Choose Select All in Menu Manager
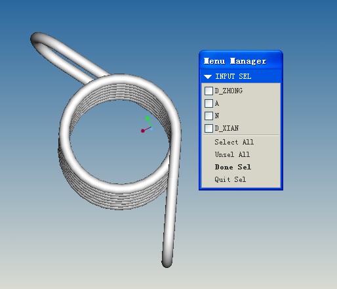337x289 pixels. tap(234, 142)
